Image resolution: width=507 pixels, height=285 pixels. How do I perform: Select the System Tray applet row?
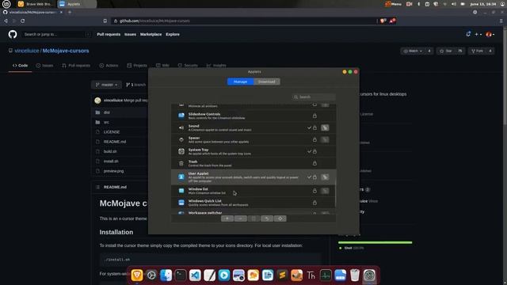coord(253,151)
